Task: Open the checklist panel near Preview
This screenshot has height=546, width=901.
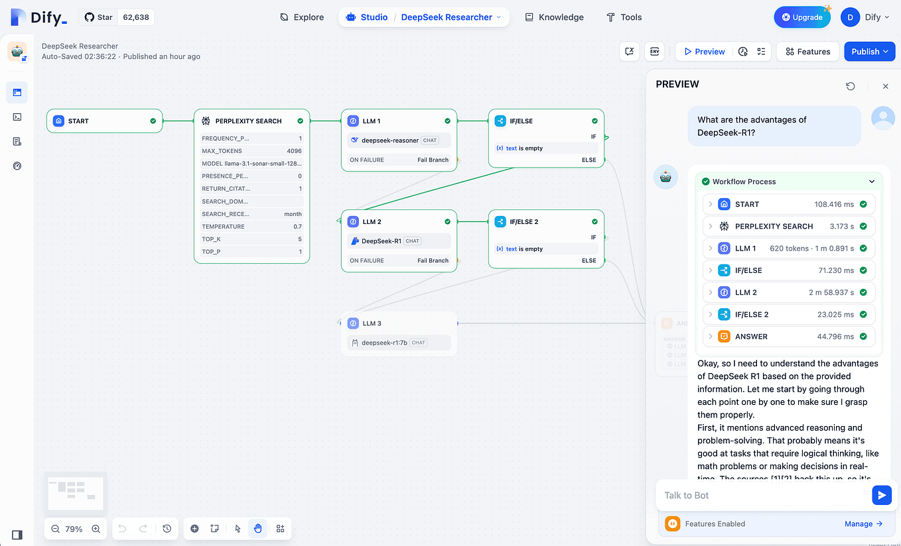Action: (760, 51)
